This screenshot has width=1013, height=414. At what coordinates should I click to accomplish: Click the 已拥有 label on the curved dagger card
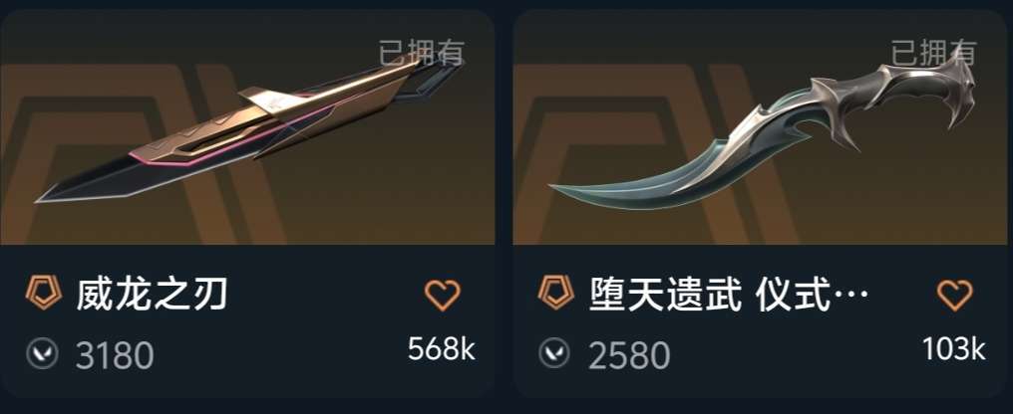pyautogui.click(x=933, y=53)
